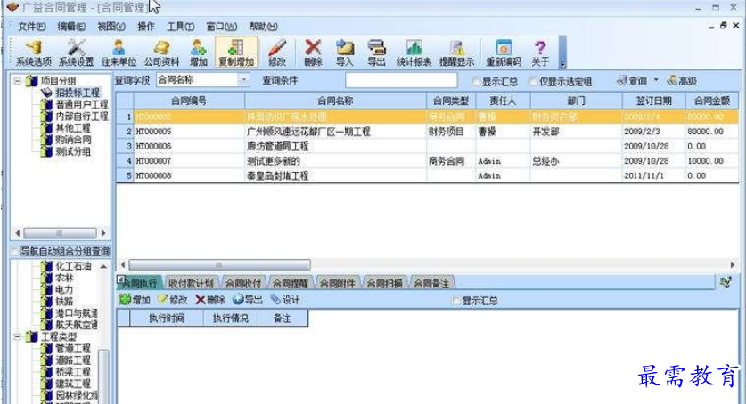Select the 招投标工程 tree node
The height and width of the screenshot is (404, 746).
tap(77, 92)
